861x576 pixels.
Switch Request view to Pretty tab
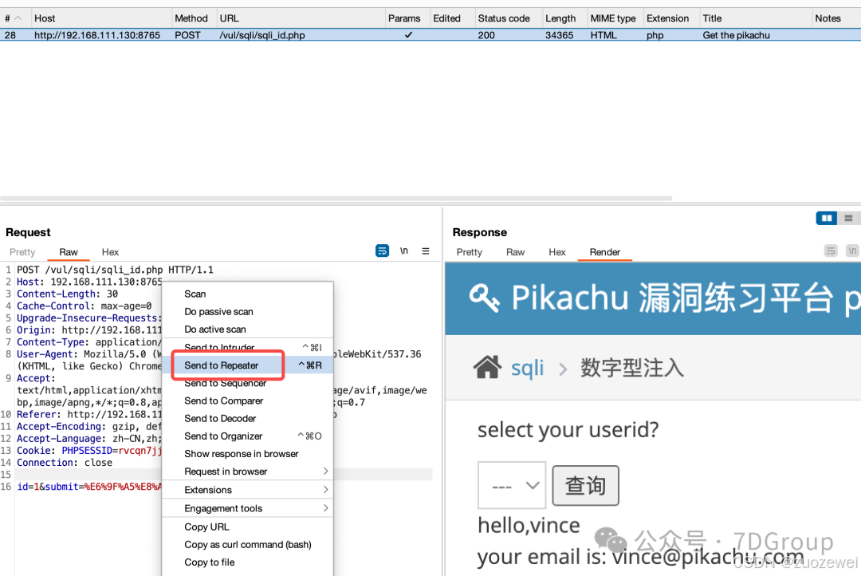22,252
